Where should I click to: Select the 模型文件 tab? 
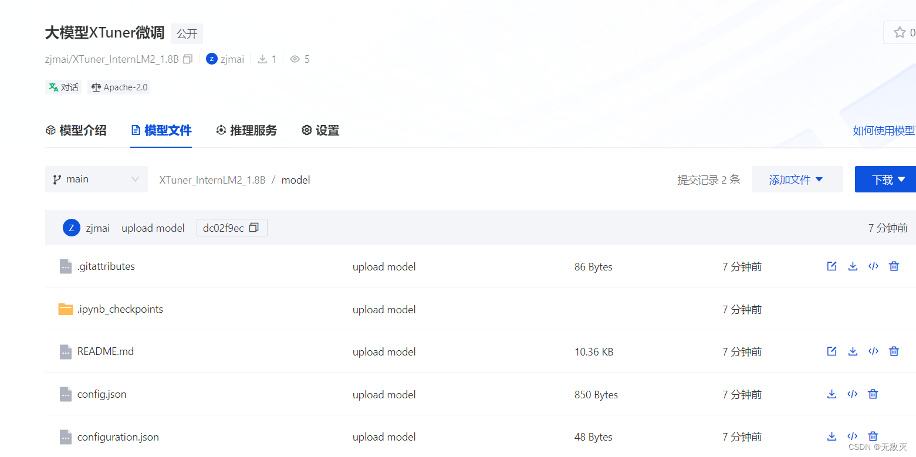coord(161,130)
